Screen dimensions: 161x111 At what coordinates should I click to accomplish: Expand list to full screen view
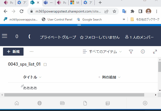coord(155,52)
